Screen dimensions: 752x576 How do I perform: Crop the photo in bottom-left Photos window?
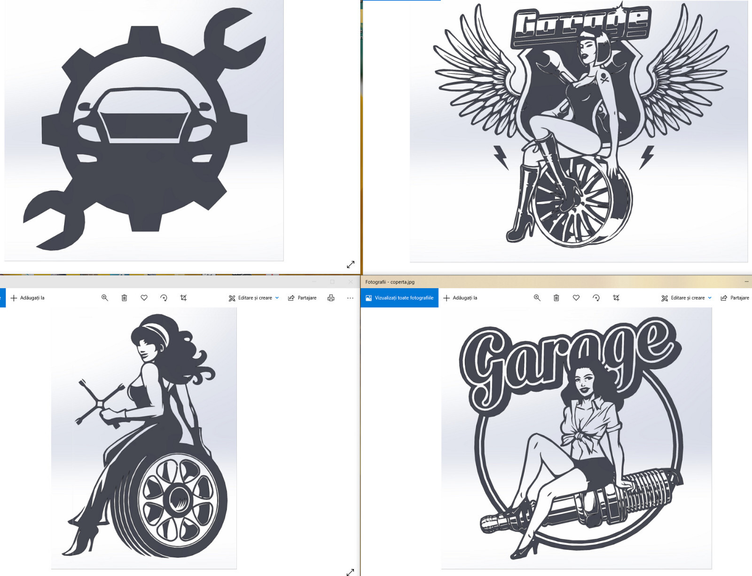(183, 298)
